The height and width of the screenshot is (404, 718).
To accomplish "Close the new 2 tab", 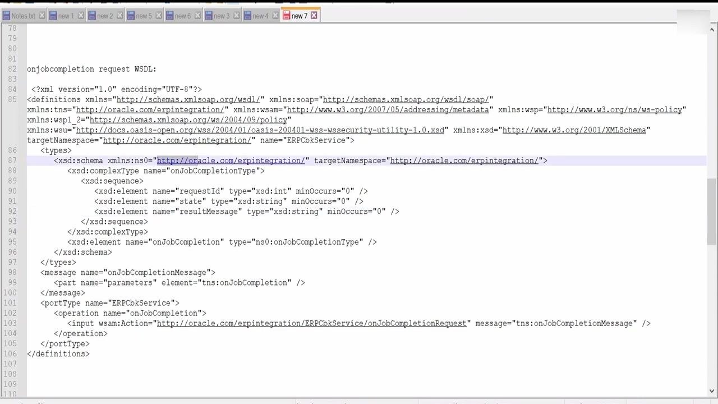I will click(x=119, y=16).
